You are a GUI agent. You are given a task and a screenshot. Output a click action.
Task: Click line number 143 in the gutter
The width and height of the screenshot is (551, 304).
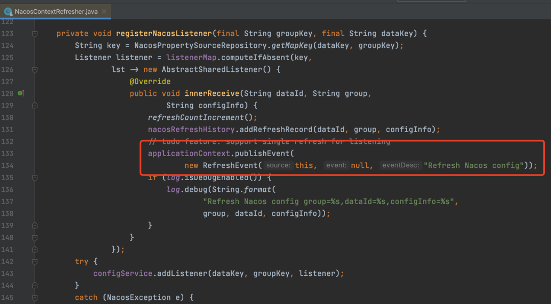pos(7,273)
